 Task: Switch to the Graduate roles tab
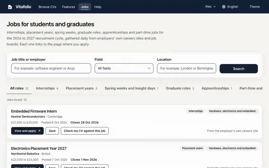click(x=180, y=88)
